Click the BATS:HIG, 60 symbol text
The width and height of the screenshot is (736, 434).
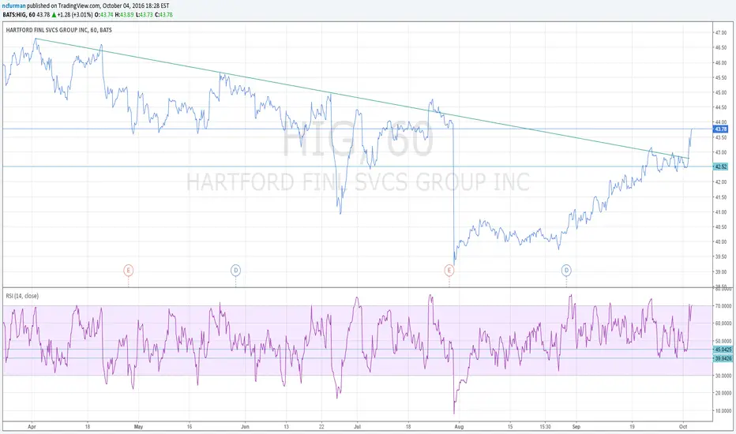[x=19, y=14]
